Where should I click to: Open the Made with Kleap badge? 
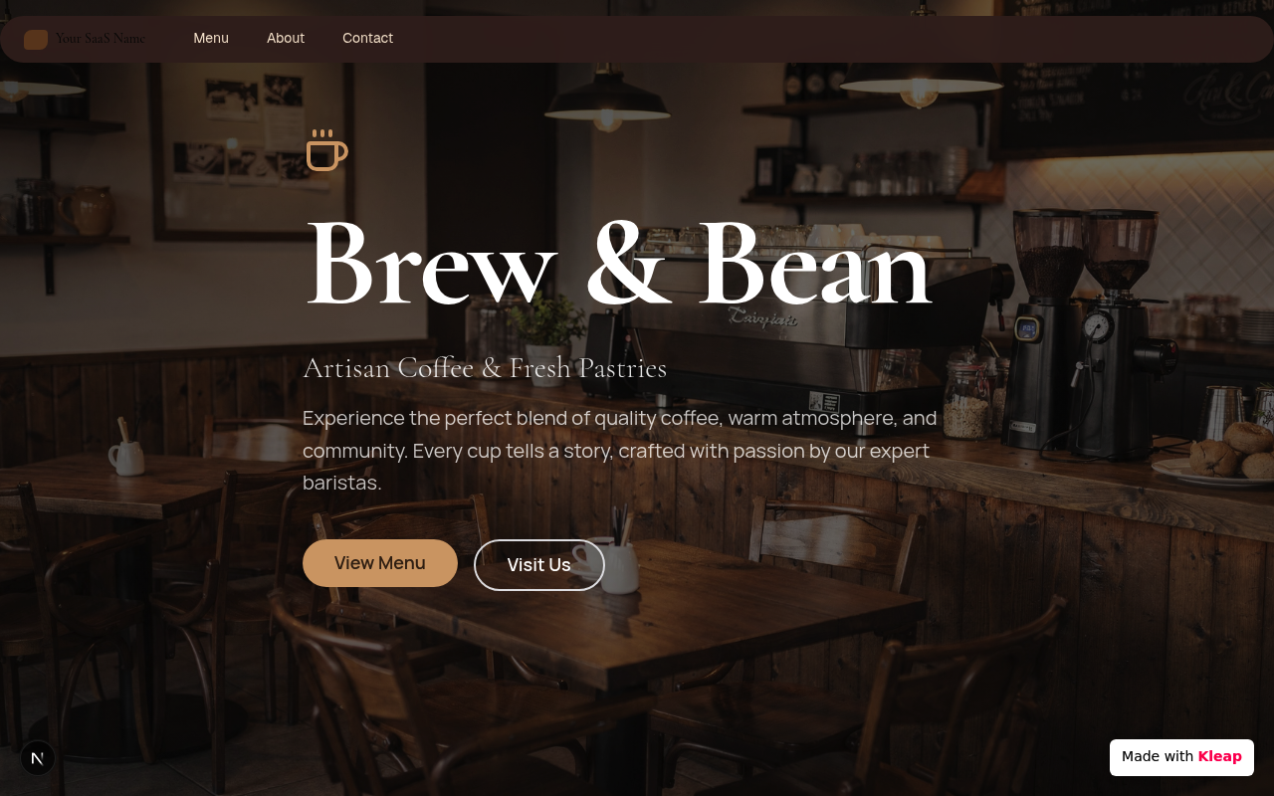[x=1181, y=757]
